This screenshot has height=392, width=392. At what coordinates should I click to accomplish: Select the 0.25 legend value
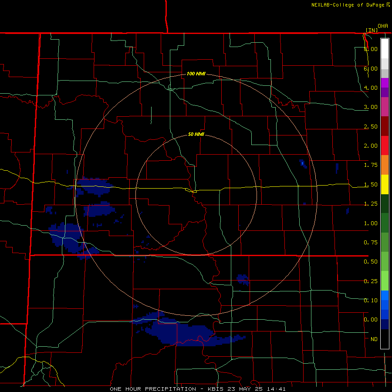(371, 281)
